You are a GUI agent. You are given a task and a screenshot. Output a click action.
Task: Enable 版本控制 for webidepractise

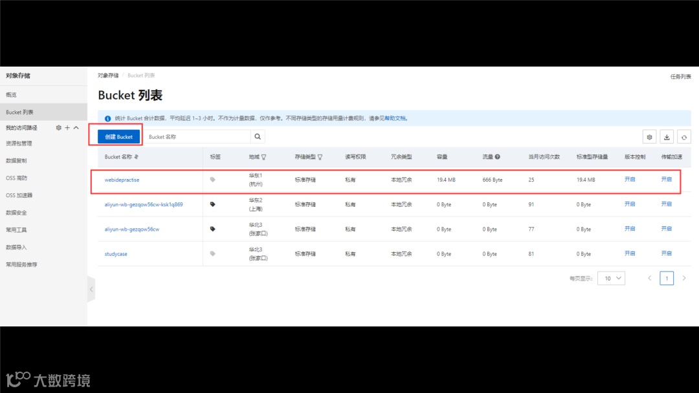(x=630, y=179)
